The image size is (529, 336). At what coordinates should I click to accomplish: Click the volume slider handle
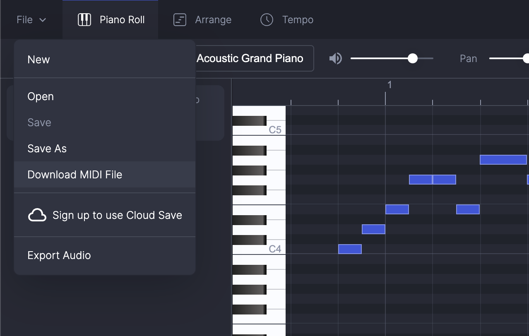coord(412,58)
